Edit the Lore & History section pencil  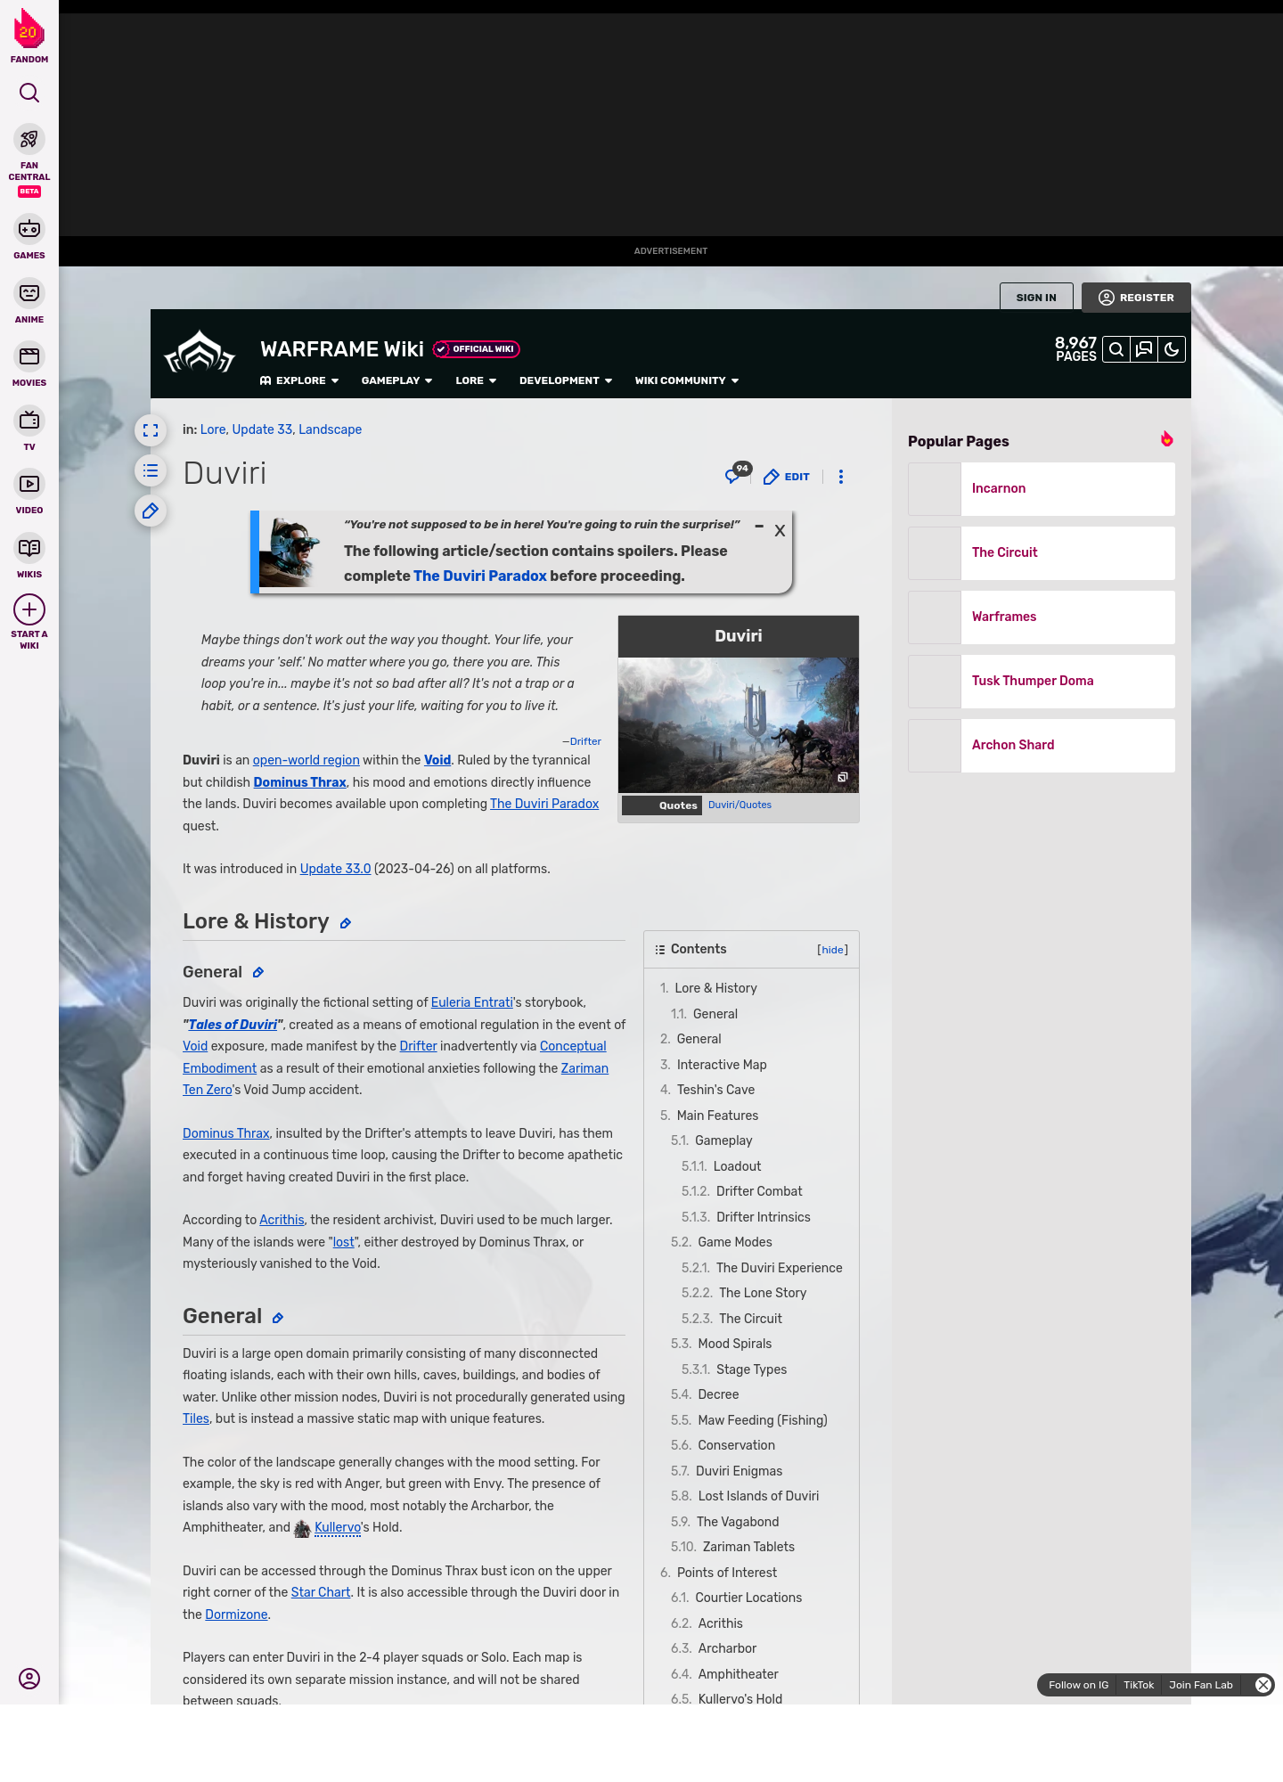(346, 924)
